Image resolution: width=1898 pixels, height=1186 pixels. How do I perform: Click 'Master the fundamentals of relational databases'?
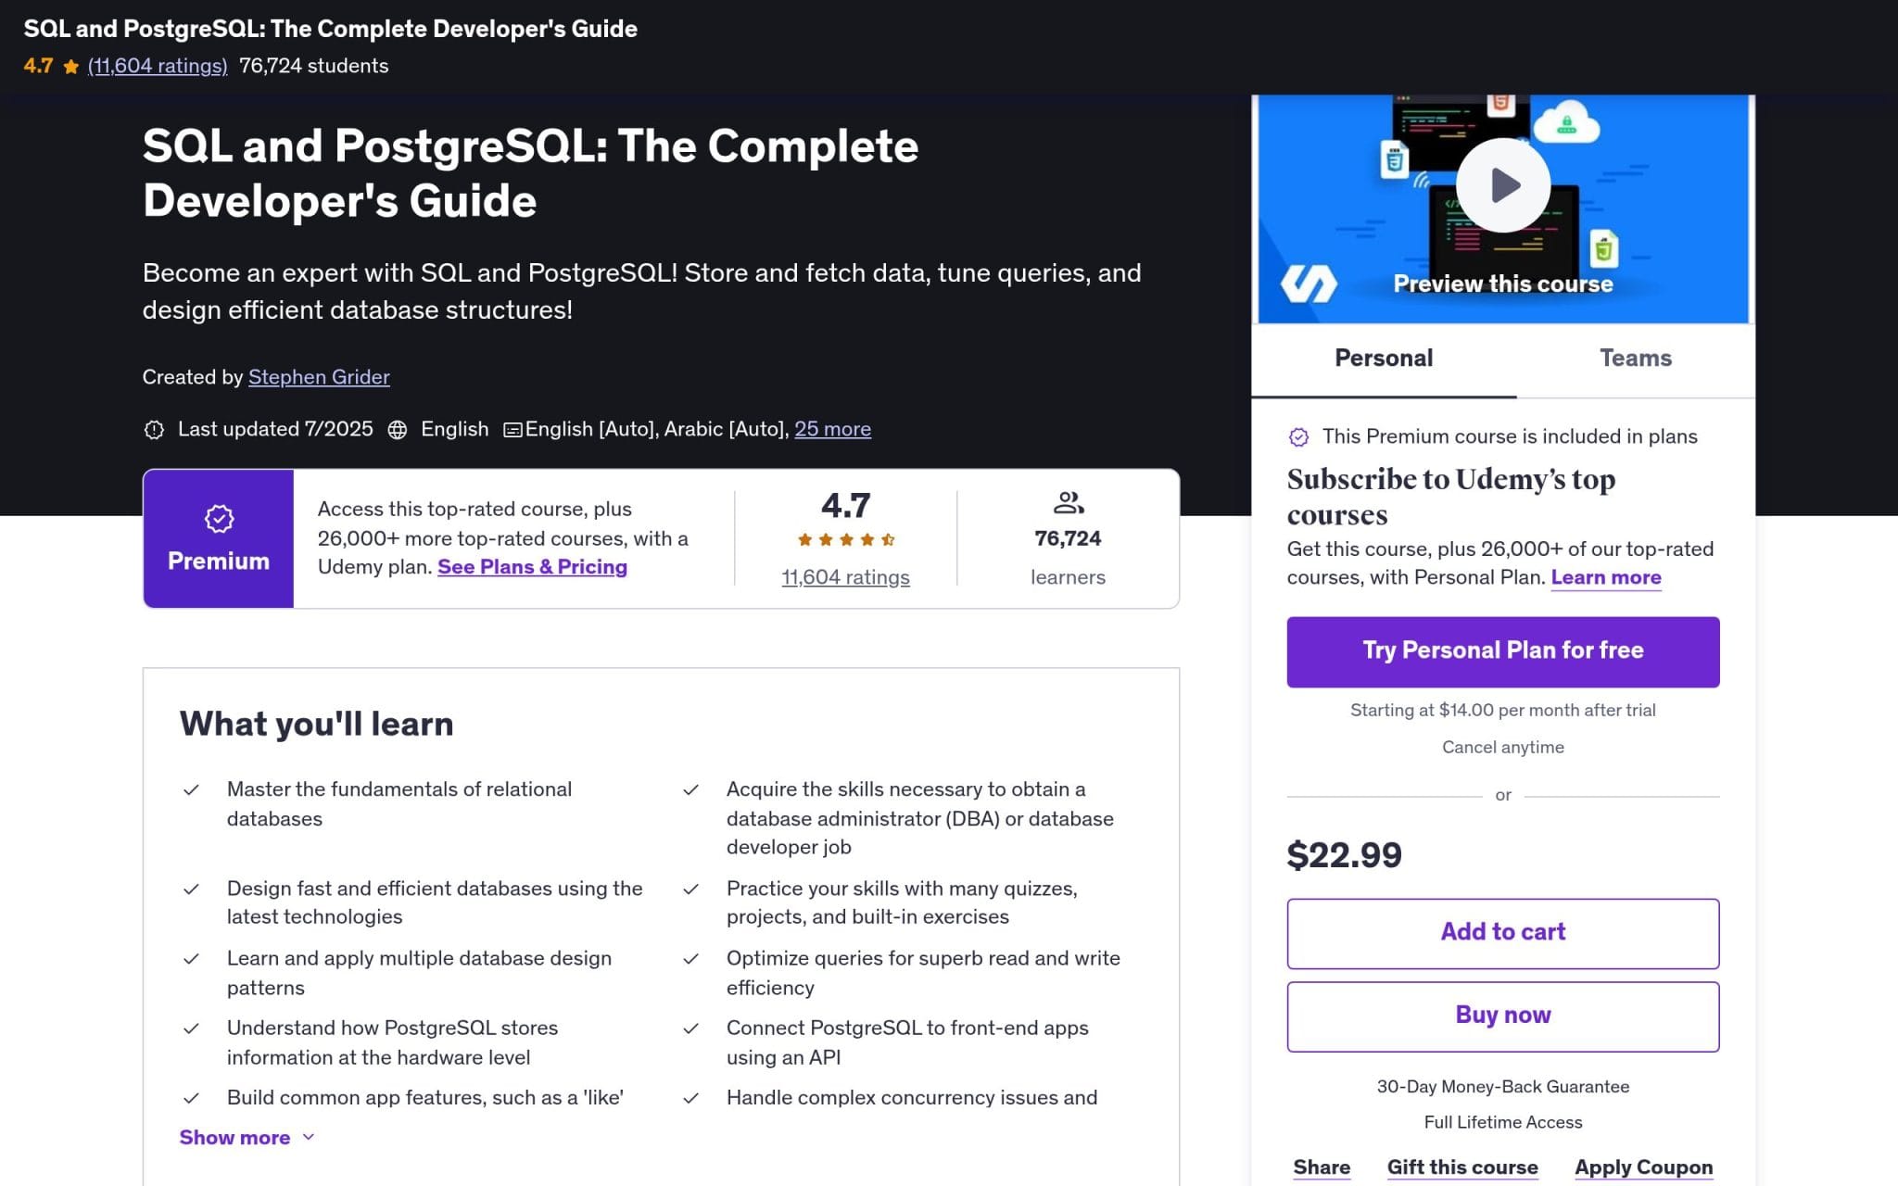[x=399, y=803]
